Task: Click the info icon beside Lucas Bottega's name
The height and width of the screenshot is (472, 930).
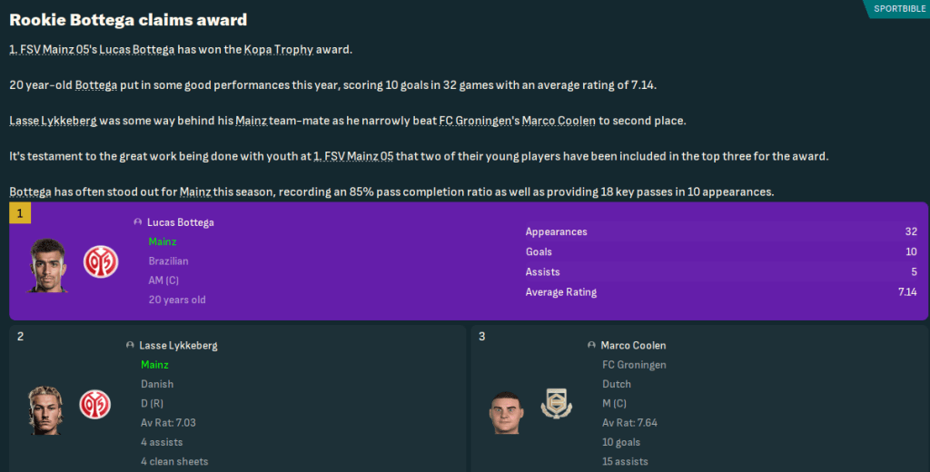Action: [137, 222]
